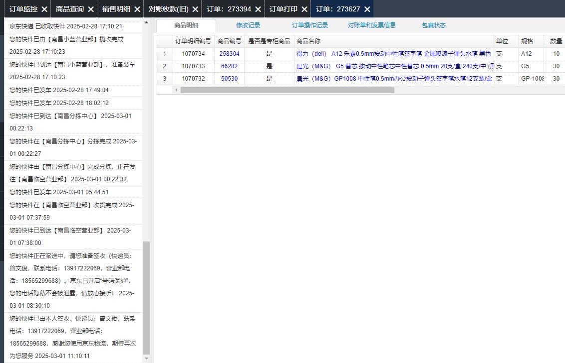Viewport: 565px width, 363px height.
Task: Open the 晨光 G5 替芯 product name link
Action: (x=395, y=66)
